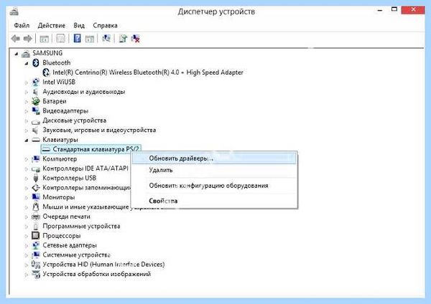431x304 pixels.
Task: Collapse the Bluetooth category
Action: point(27,63)
